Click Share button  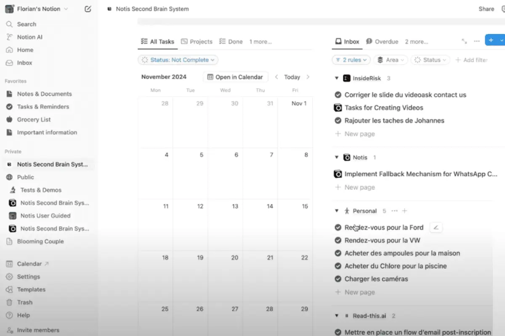486,9
